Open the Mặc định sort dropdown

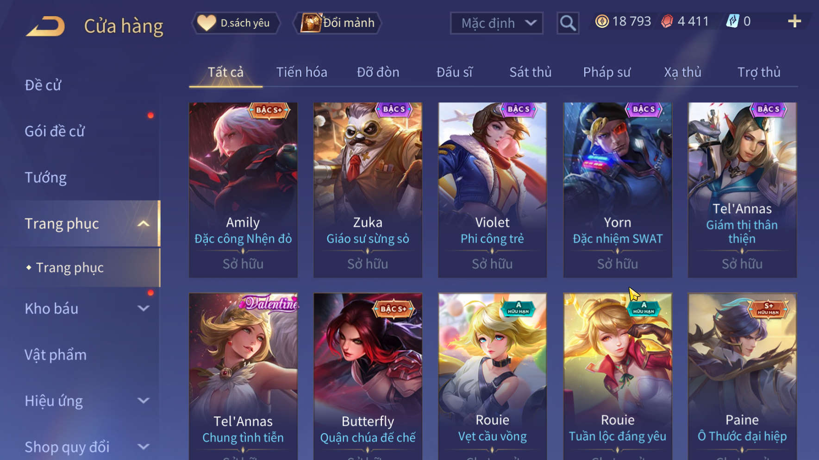pyautogui.click(x=496, y=23)
